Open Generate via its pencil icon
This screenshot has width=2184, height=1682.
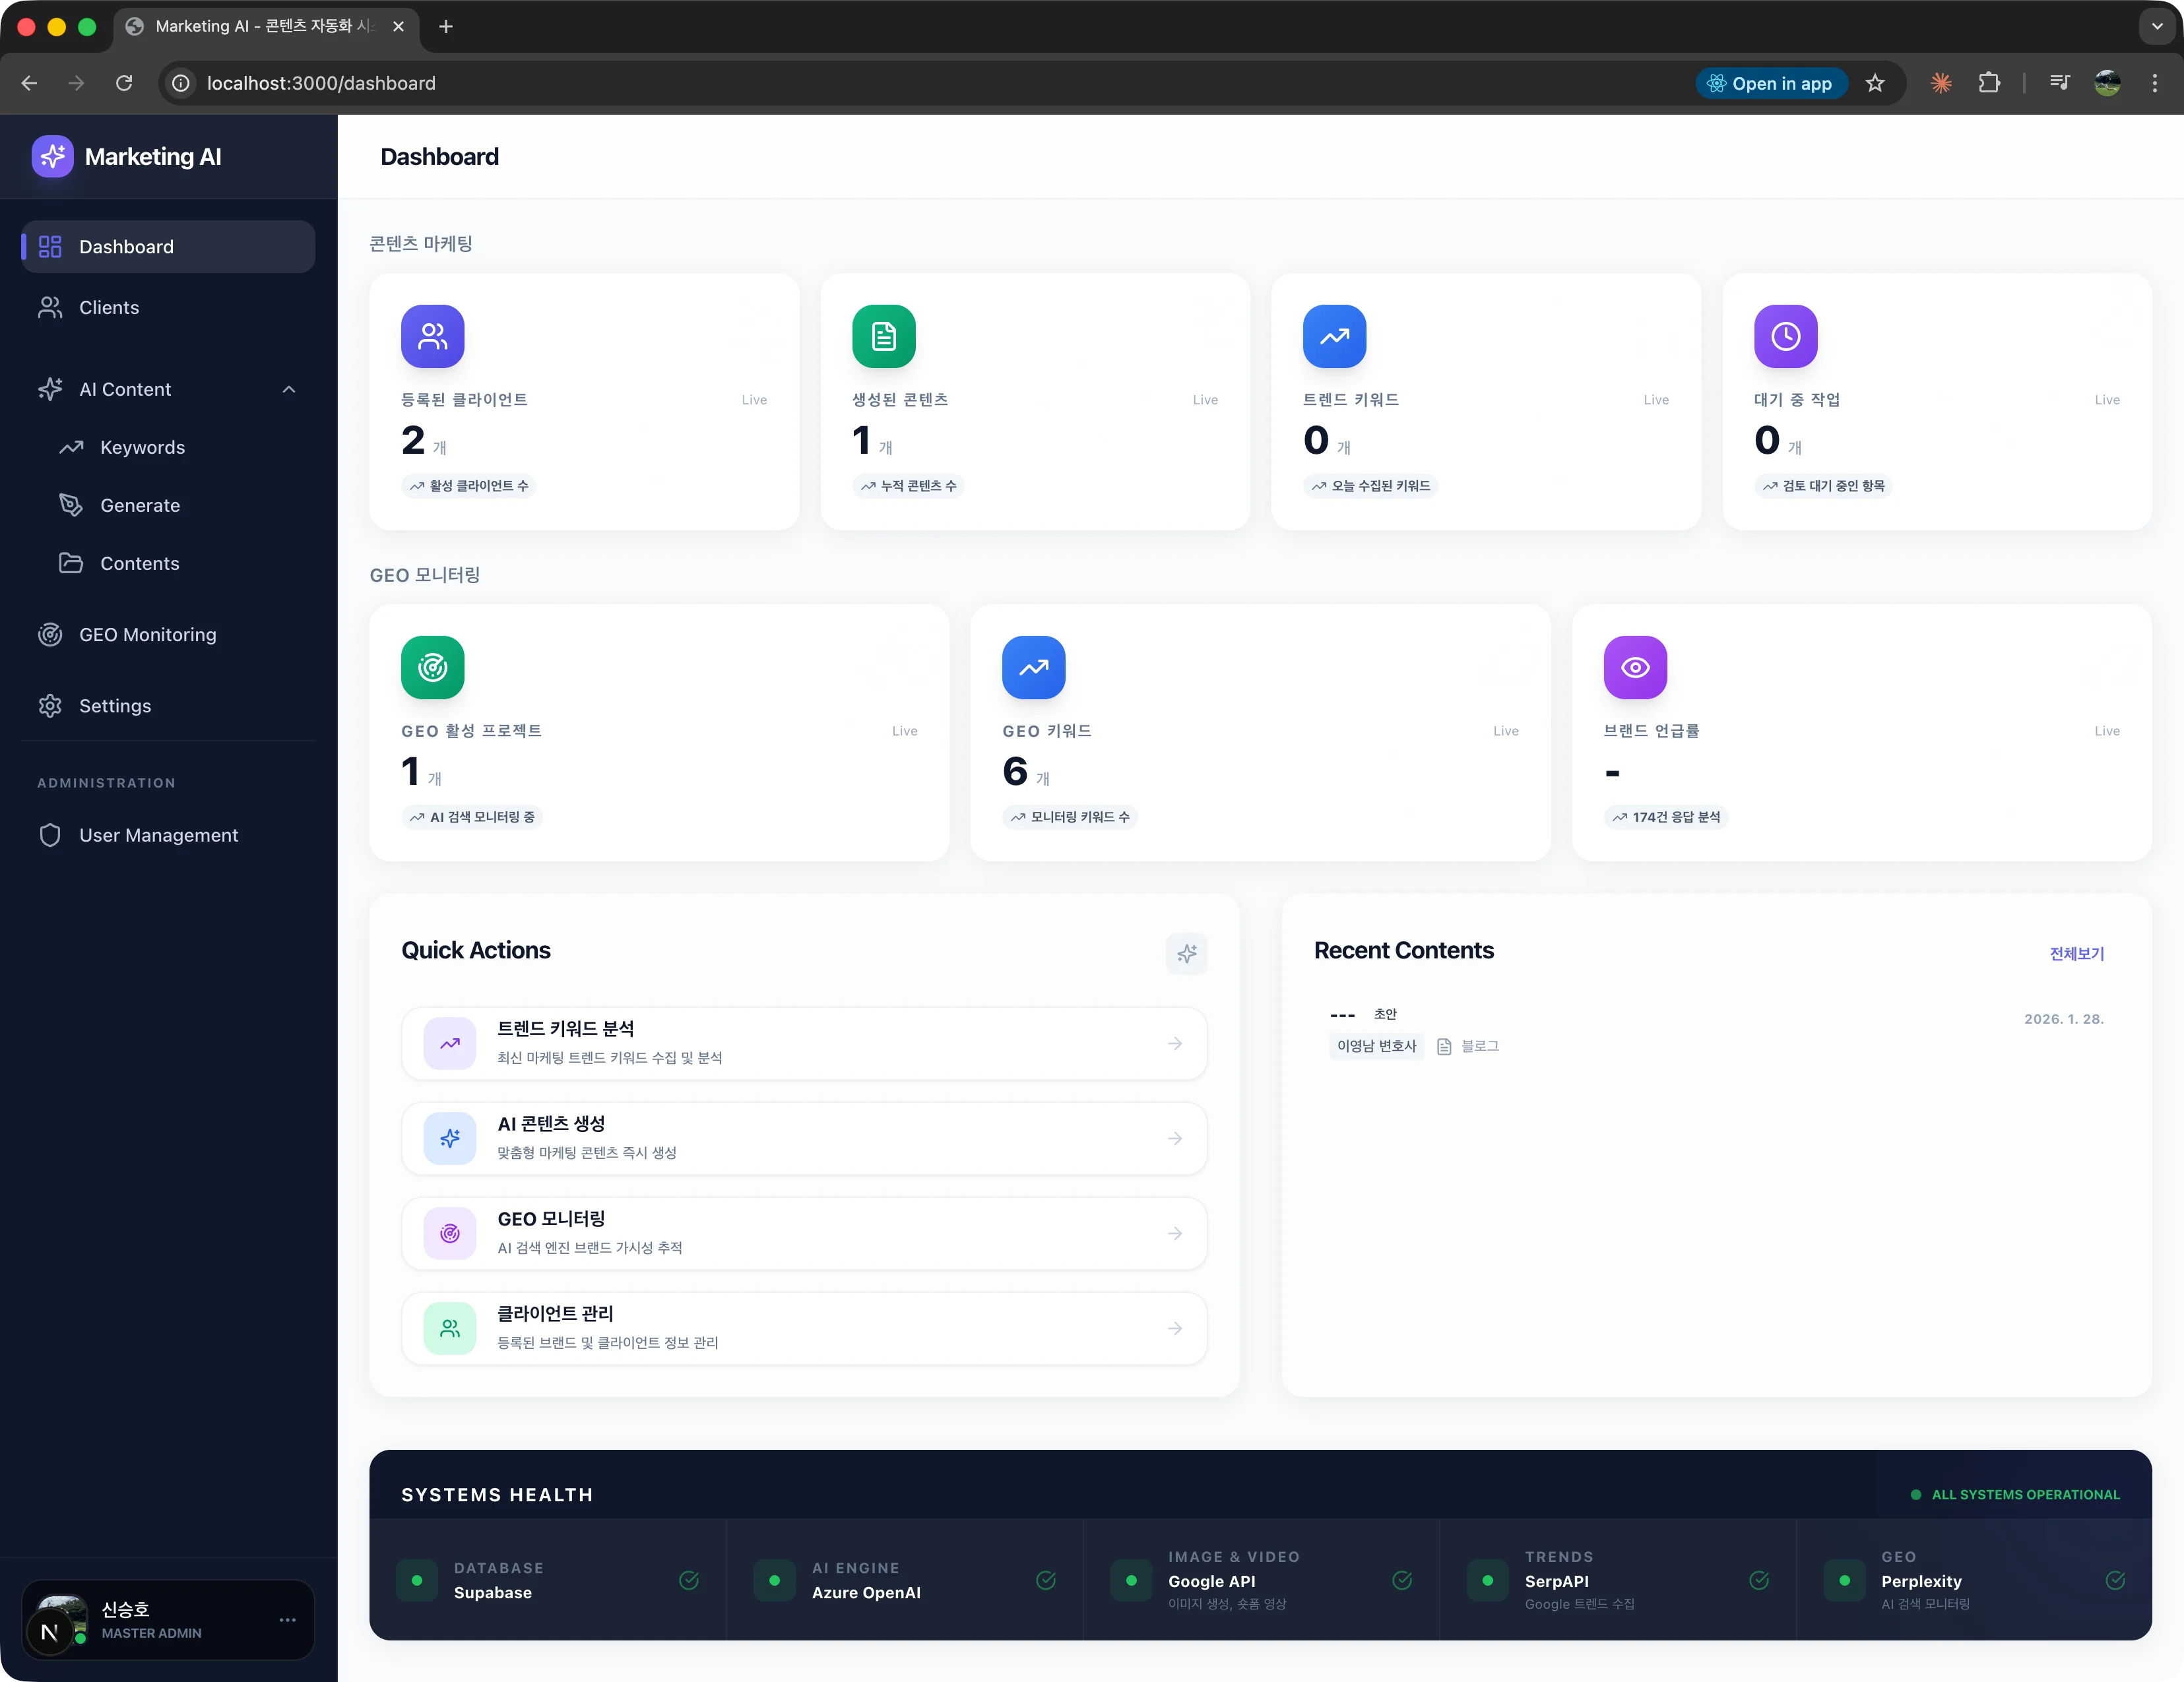pyautogui.click(x=71, y=506)
